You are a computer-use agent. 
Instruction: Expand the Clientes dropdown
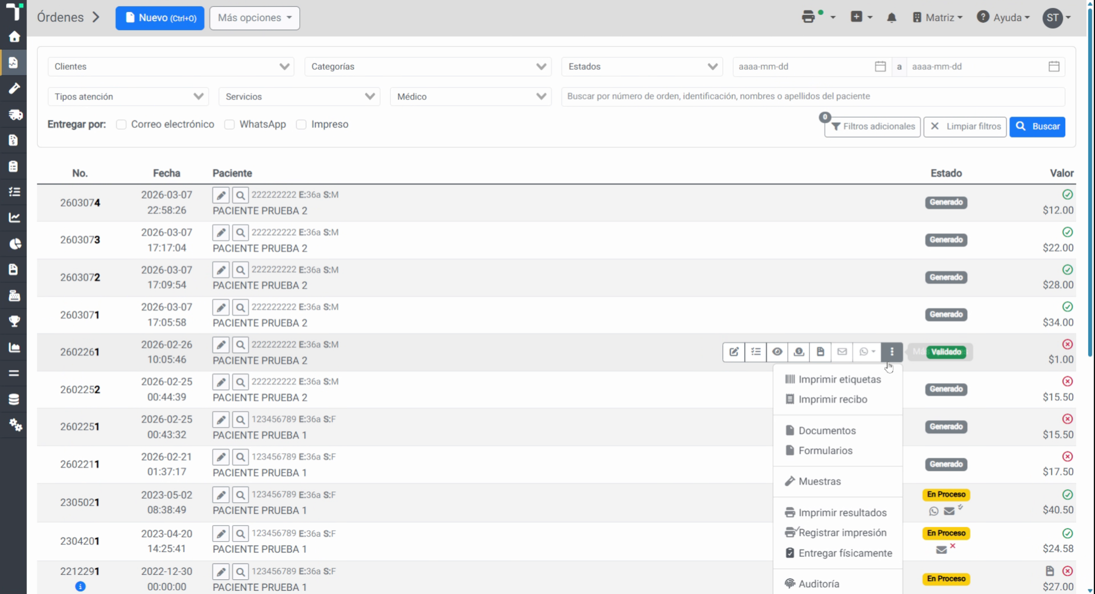click(171, 67)
